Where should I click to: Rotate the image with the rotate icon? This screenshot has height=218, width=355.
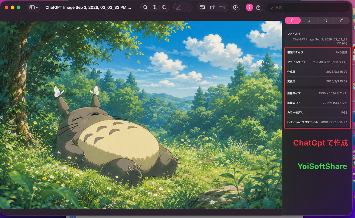click(212, 7)
